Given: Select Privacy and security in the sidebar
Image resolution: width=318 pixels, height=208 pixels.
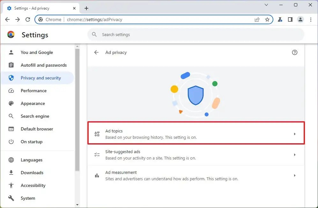Looking at the screenshot, I should (x=41, y=78).
